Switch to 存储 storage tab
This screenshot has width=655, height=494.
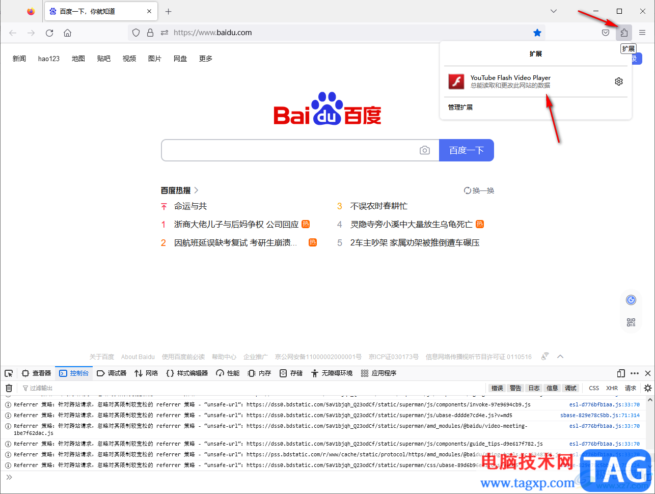tap(291, 373)
